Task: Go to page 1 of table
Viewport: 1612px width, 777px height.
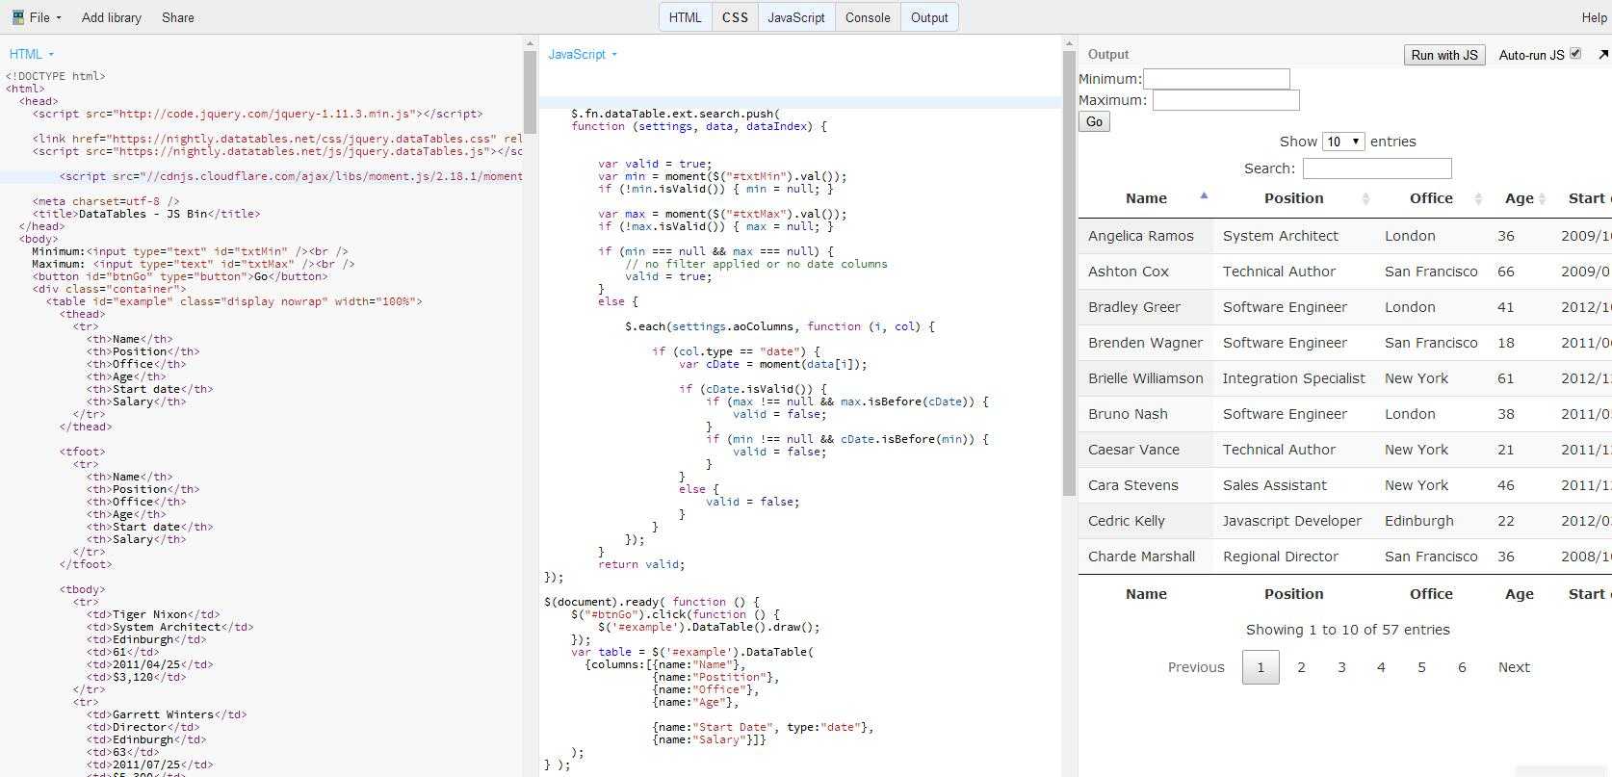Action: [x=1261, y=667]
